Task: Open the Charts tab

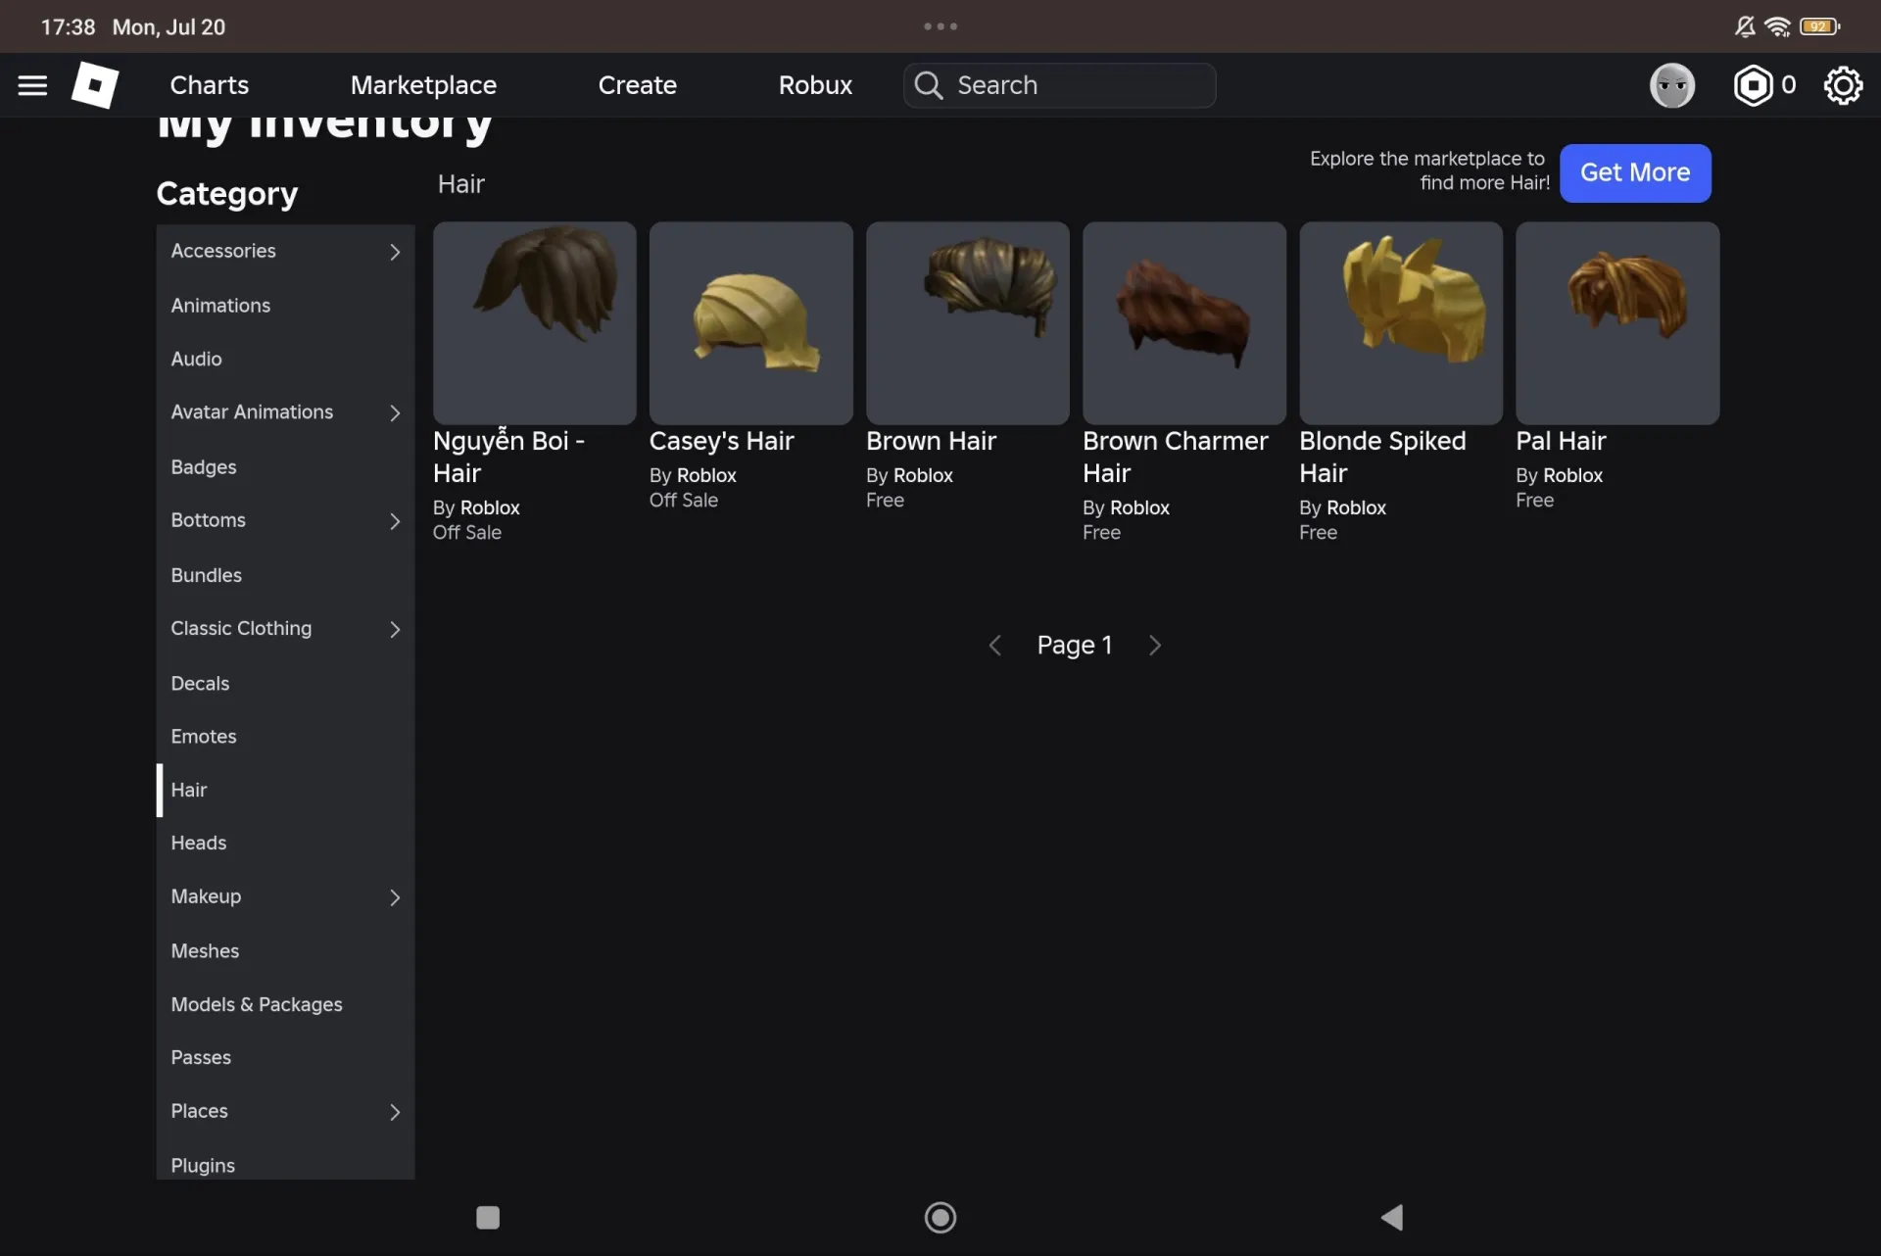Action: pyautogui.click(x=210, y=85)
